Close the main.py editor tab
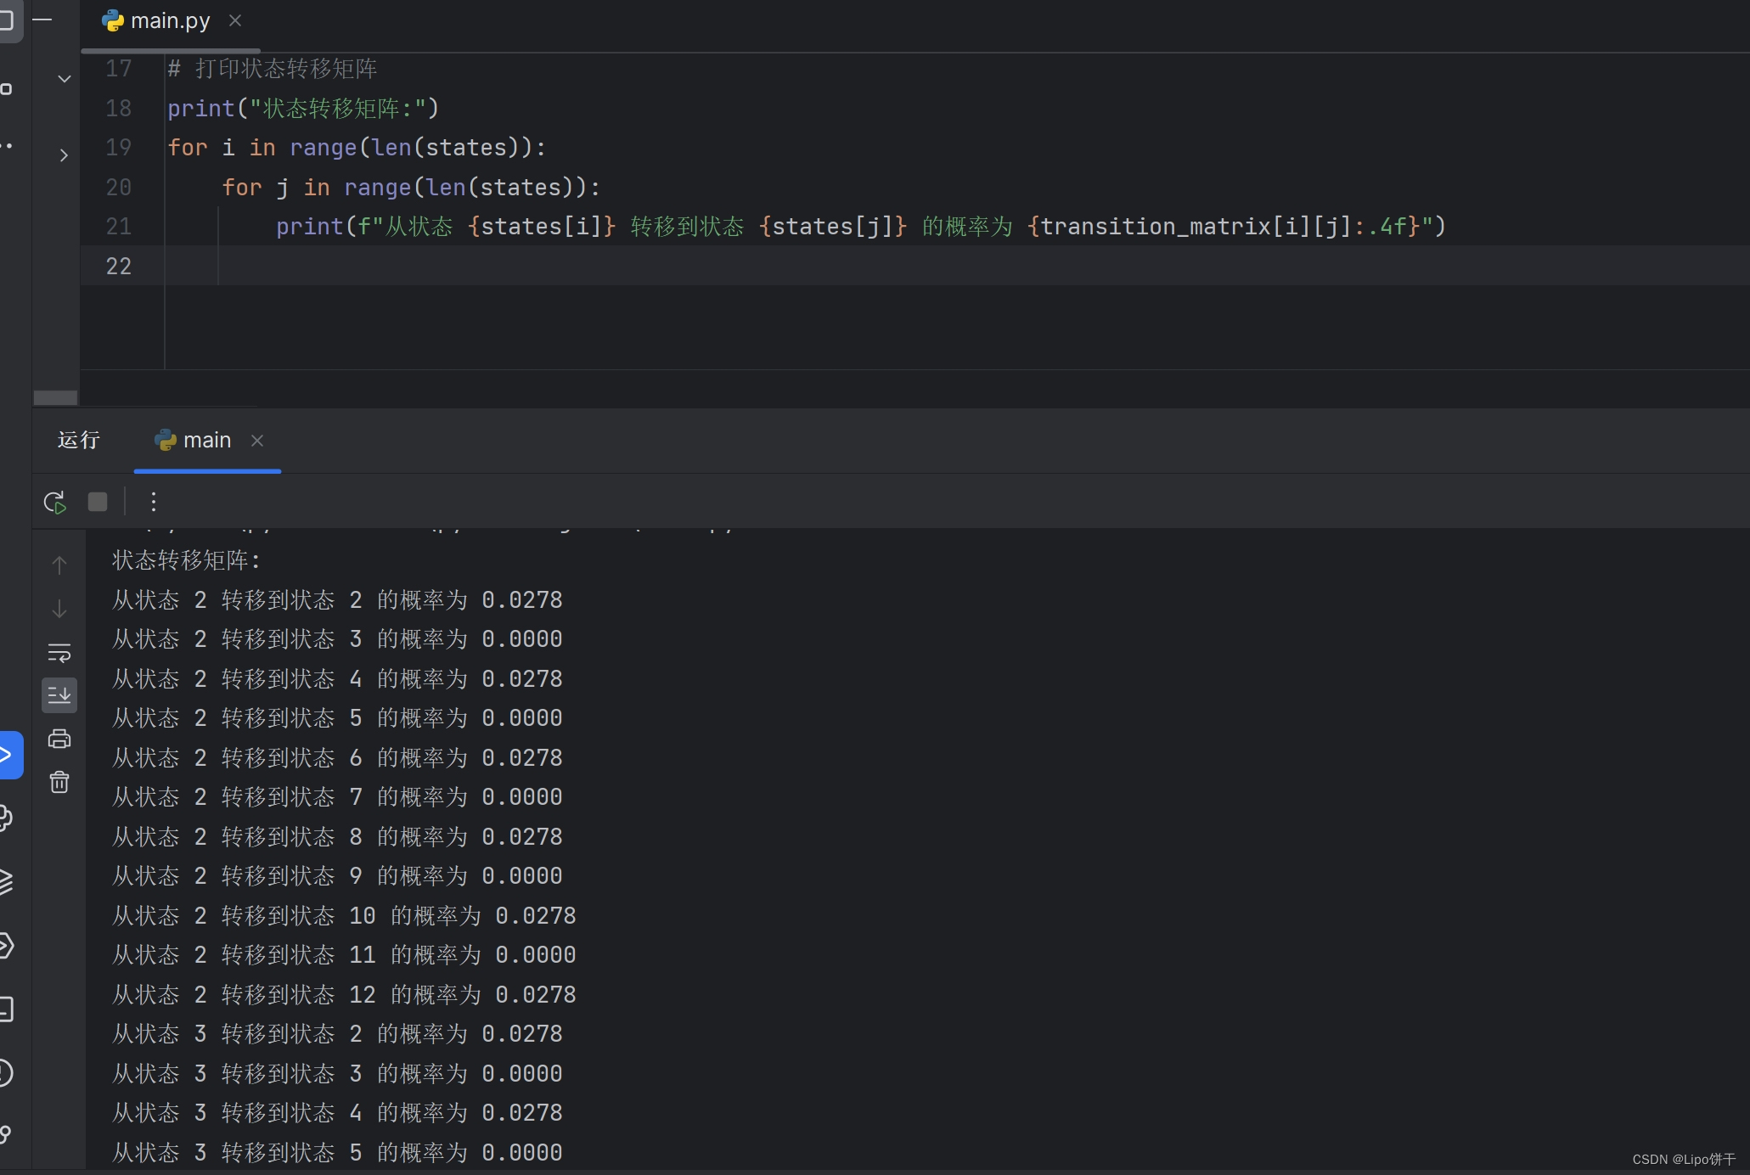The image size is (1750, 1175). tap(235, 20)
